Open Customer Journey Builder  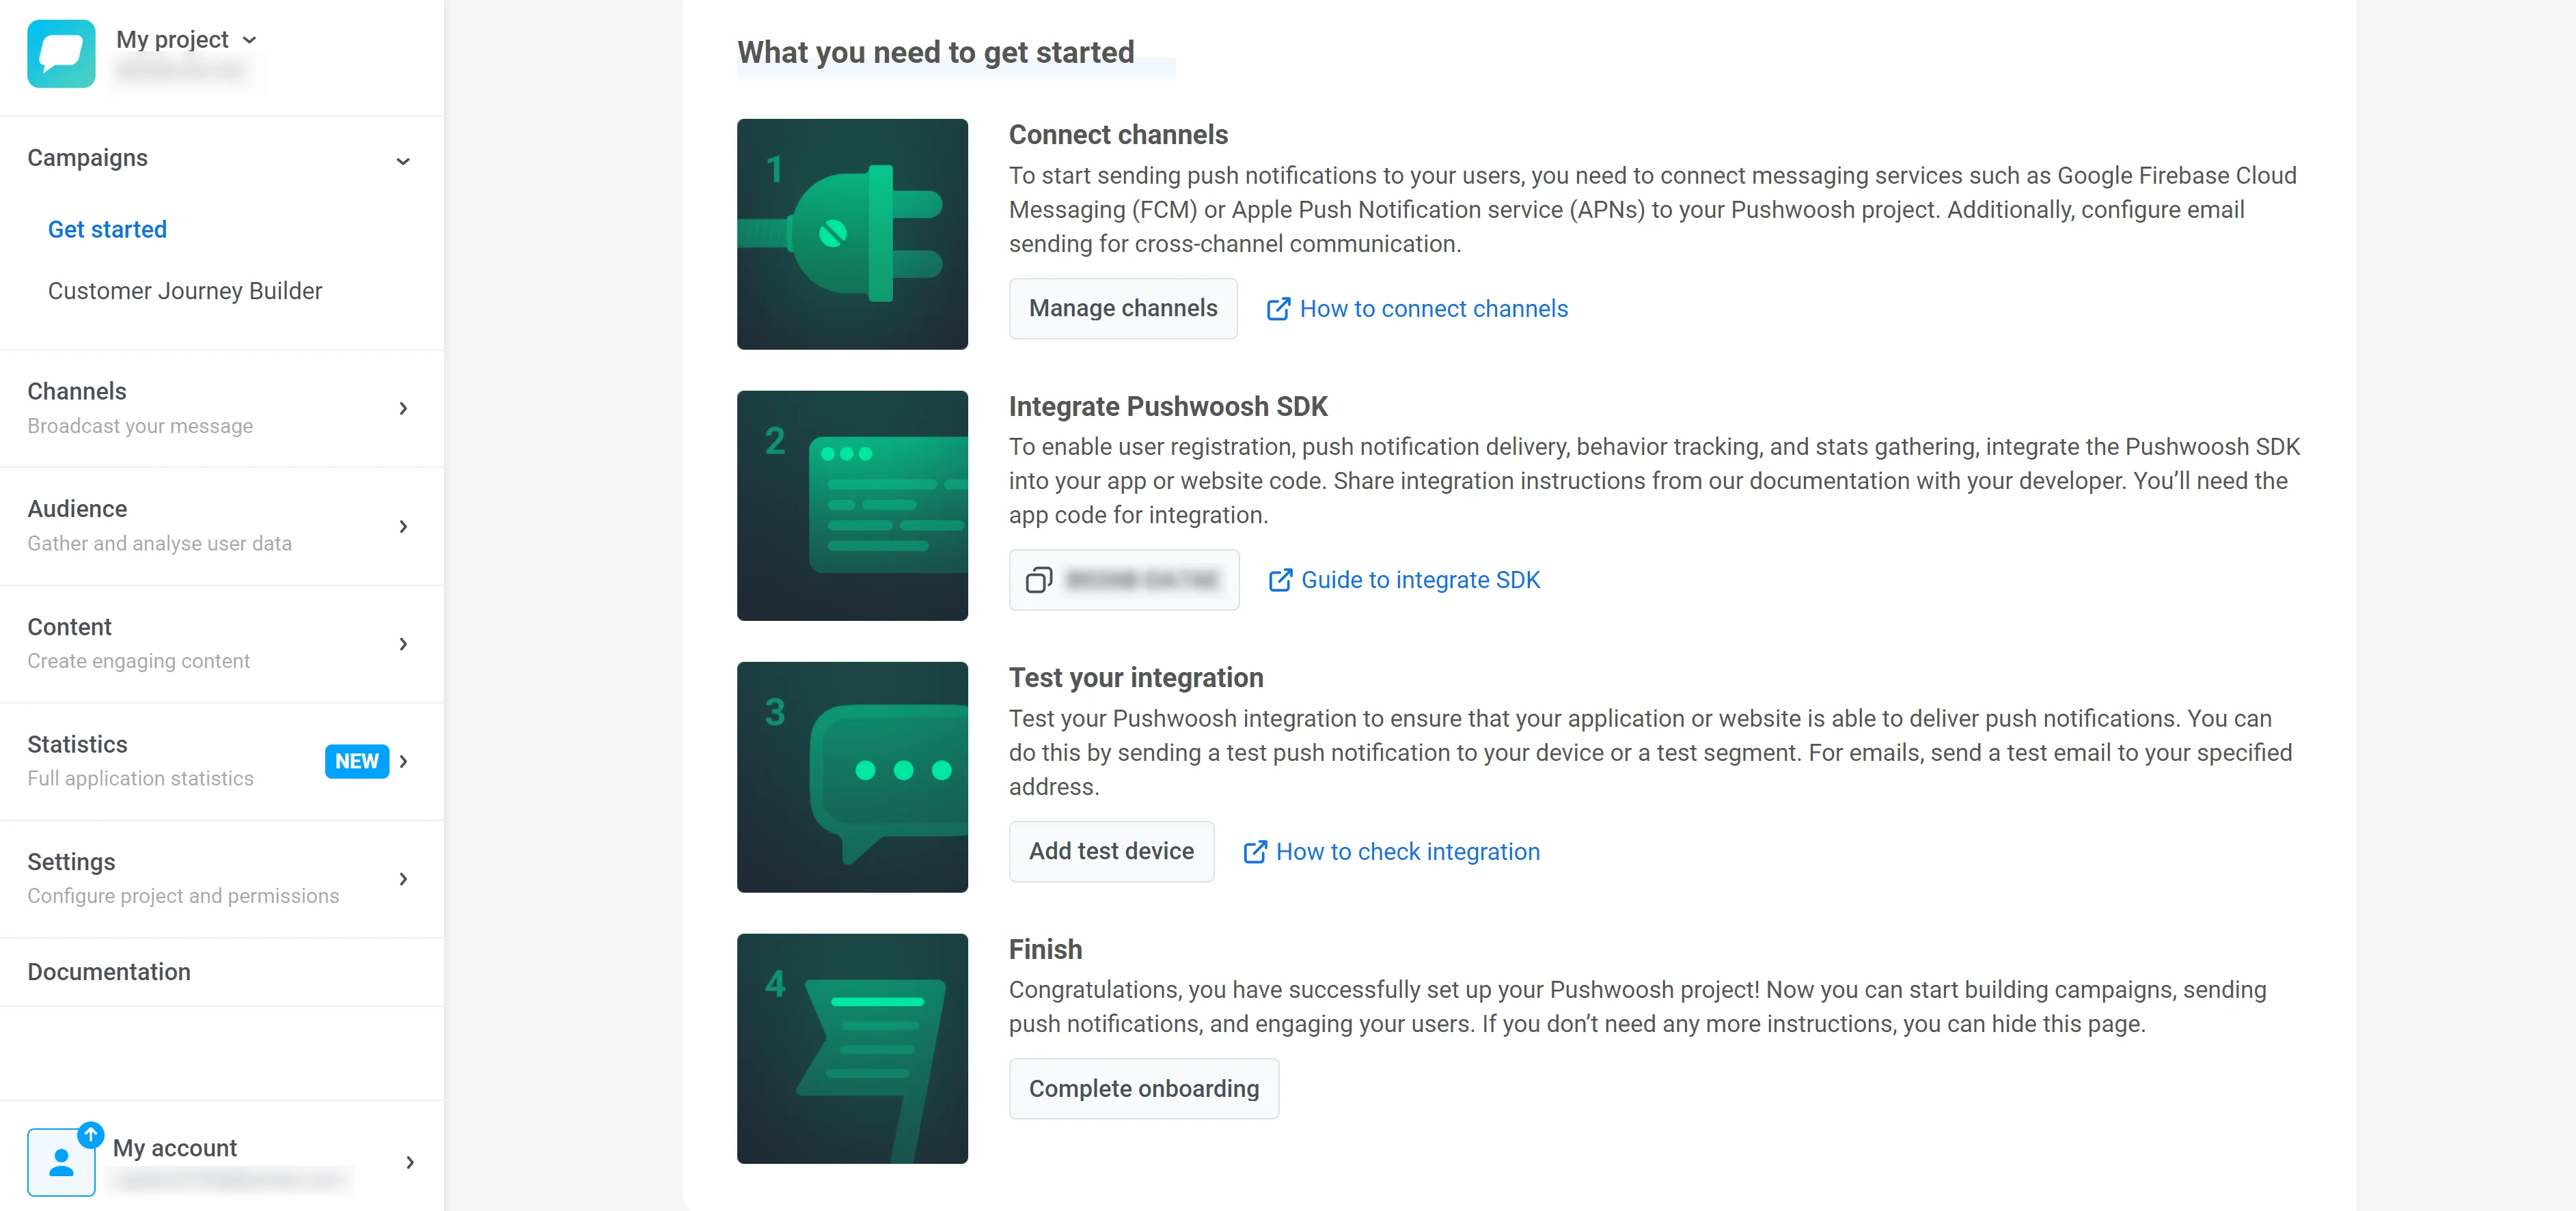[x=185, y=291]
